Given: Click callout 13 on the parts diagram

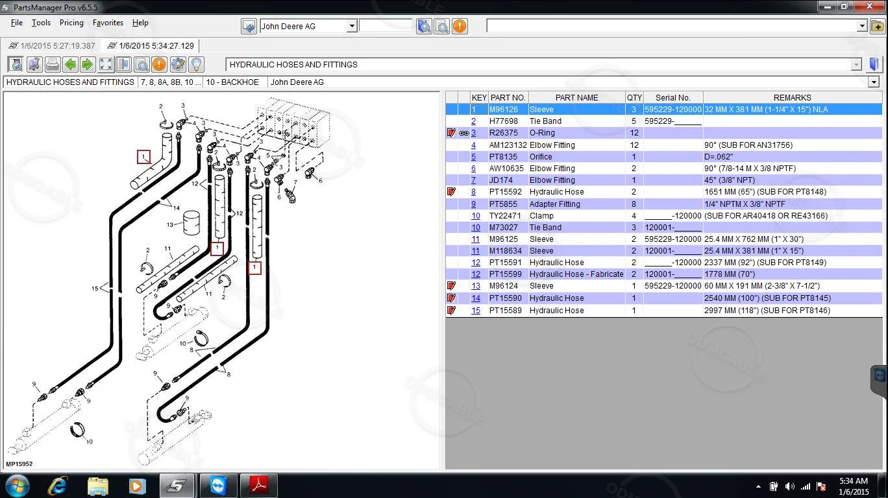Looking at the screenshot, I should (x=170, y=225).
